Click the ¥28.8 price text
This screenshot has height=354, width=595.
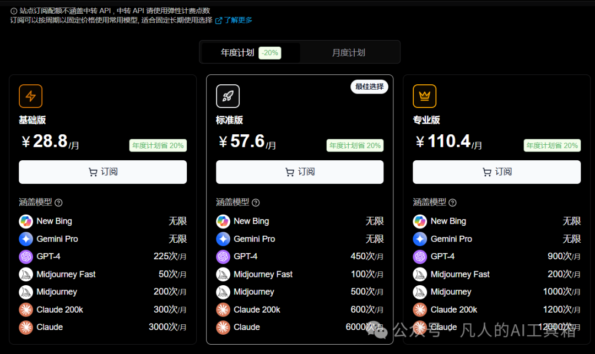coord(51,141)
